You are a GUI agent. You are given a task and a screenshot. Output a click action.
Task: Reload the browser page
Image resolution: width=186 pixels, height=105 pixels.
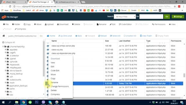pos(10,6)
